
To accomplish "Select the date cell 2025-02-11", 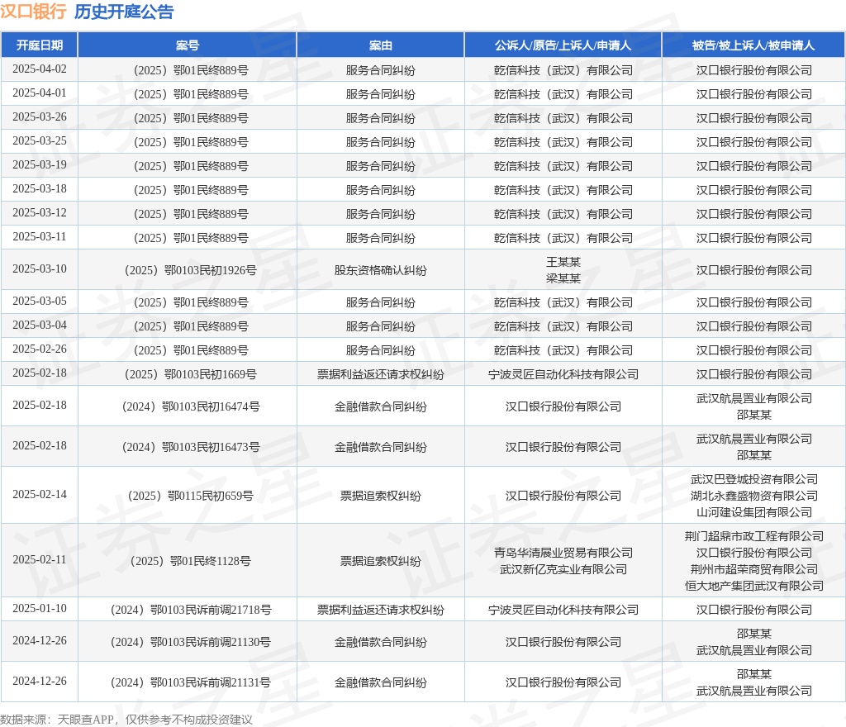I will (40, 560).
